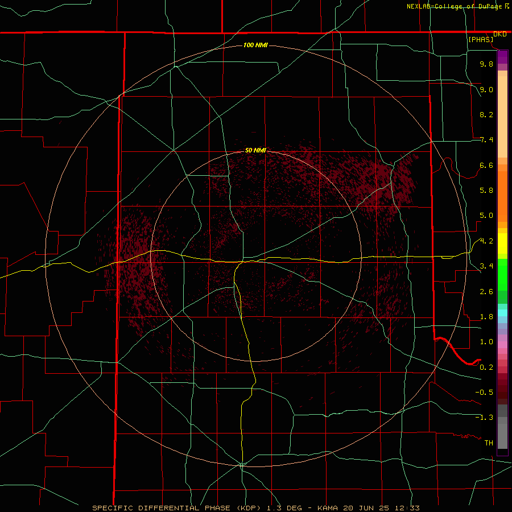Click the TH threshold label on the scale
This screenshot has width=512, height=512.
[x=489, y=443]
